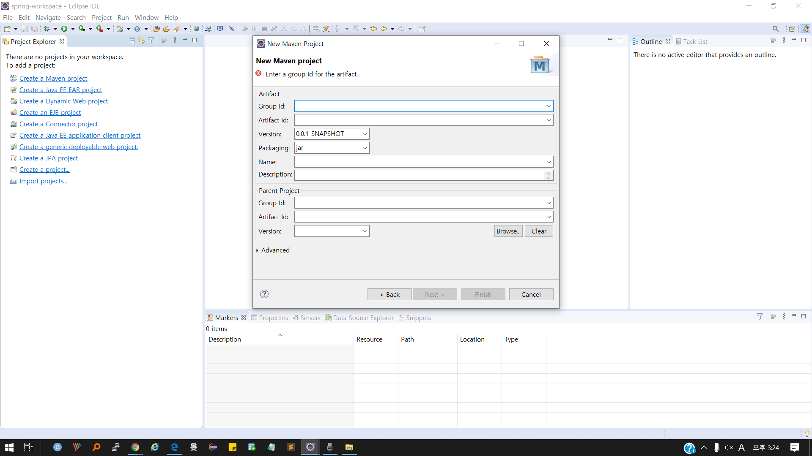The image size is (812, 456).
Task: Click the Coverage run icon in toolbar
Action: point(82,29)
